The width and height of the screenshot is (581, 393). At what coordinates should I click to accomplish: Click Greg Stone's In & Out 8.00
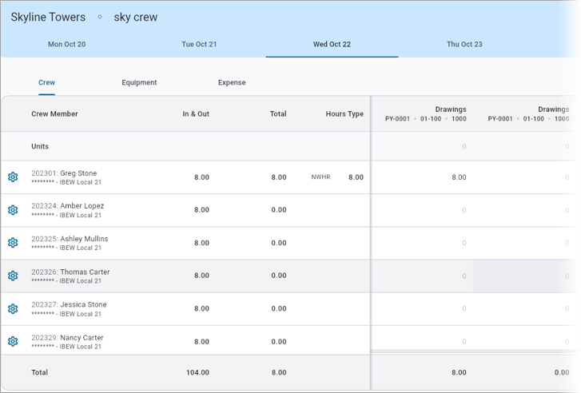201,177
